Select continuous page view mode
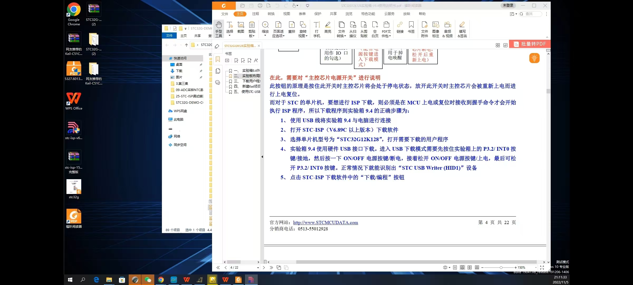Screen dimensions: 633x285 462,268
